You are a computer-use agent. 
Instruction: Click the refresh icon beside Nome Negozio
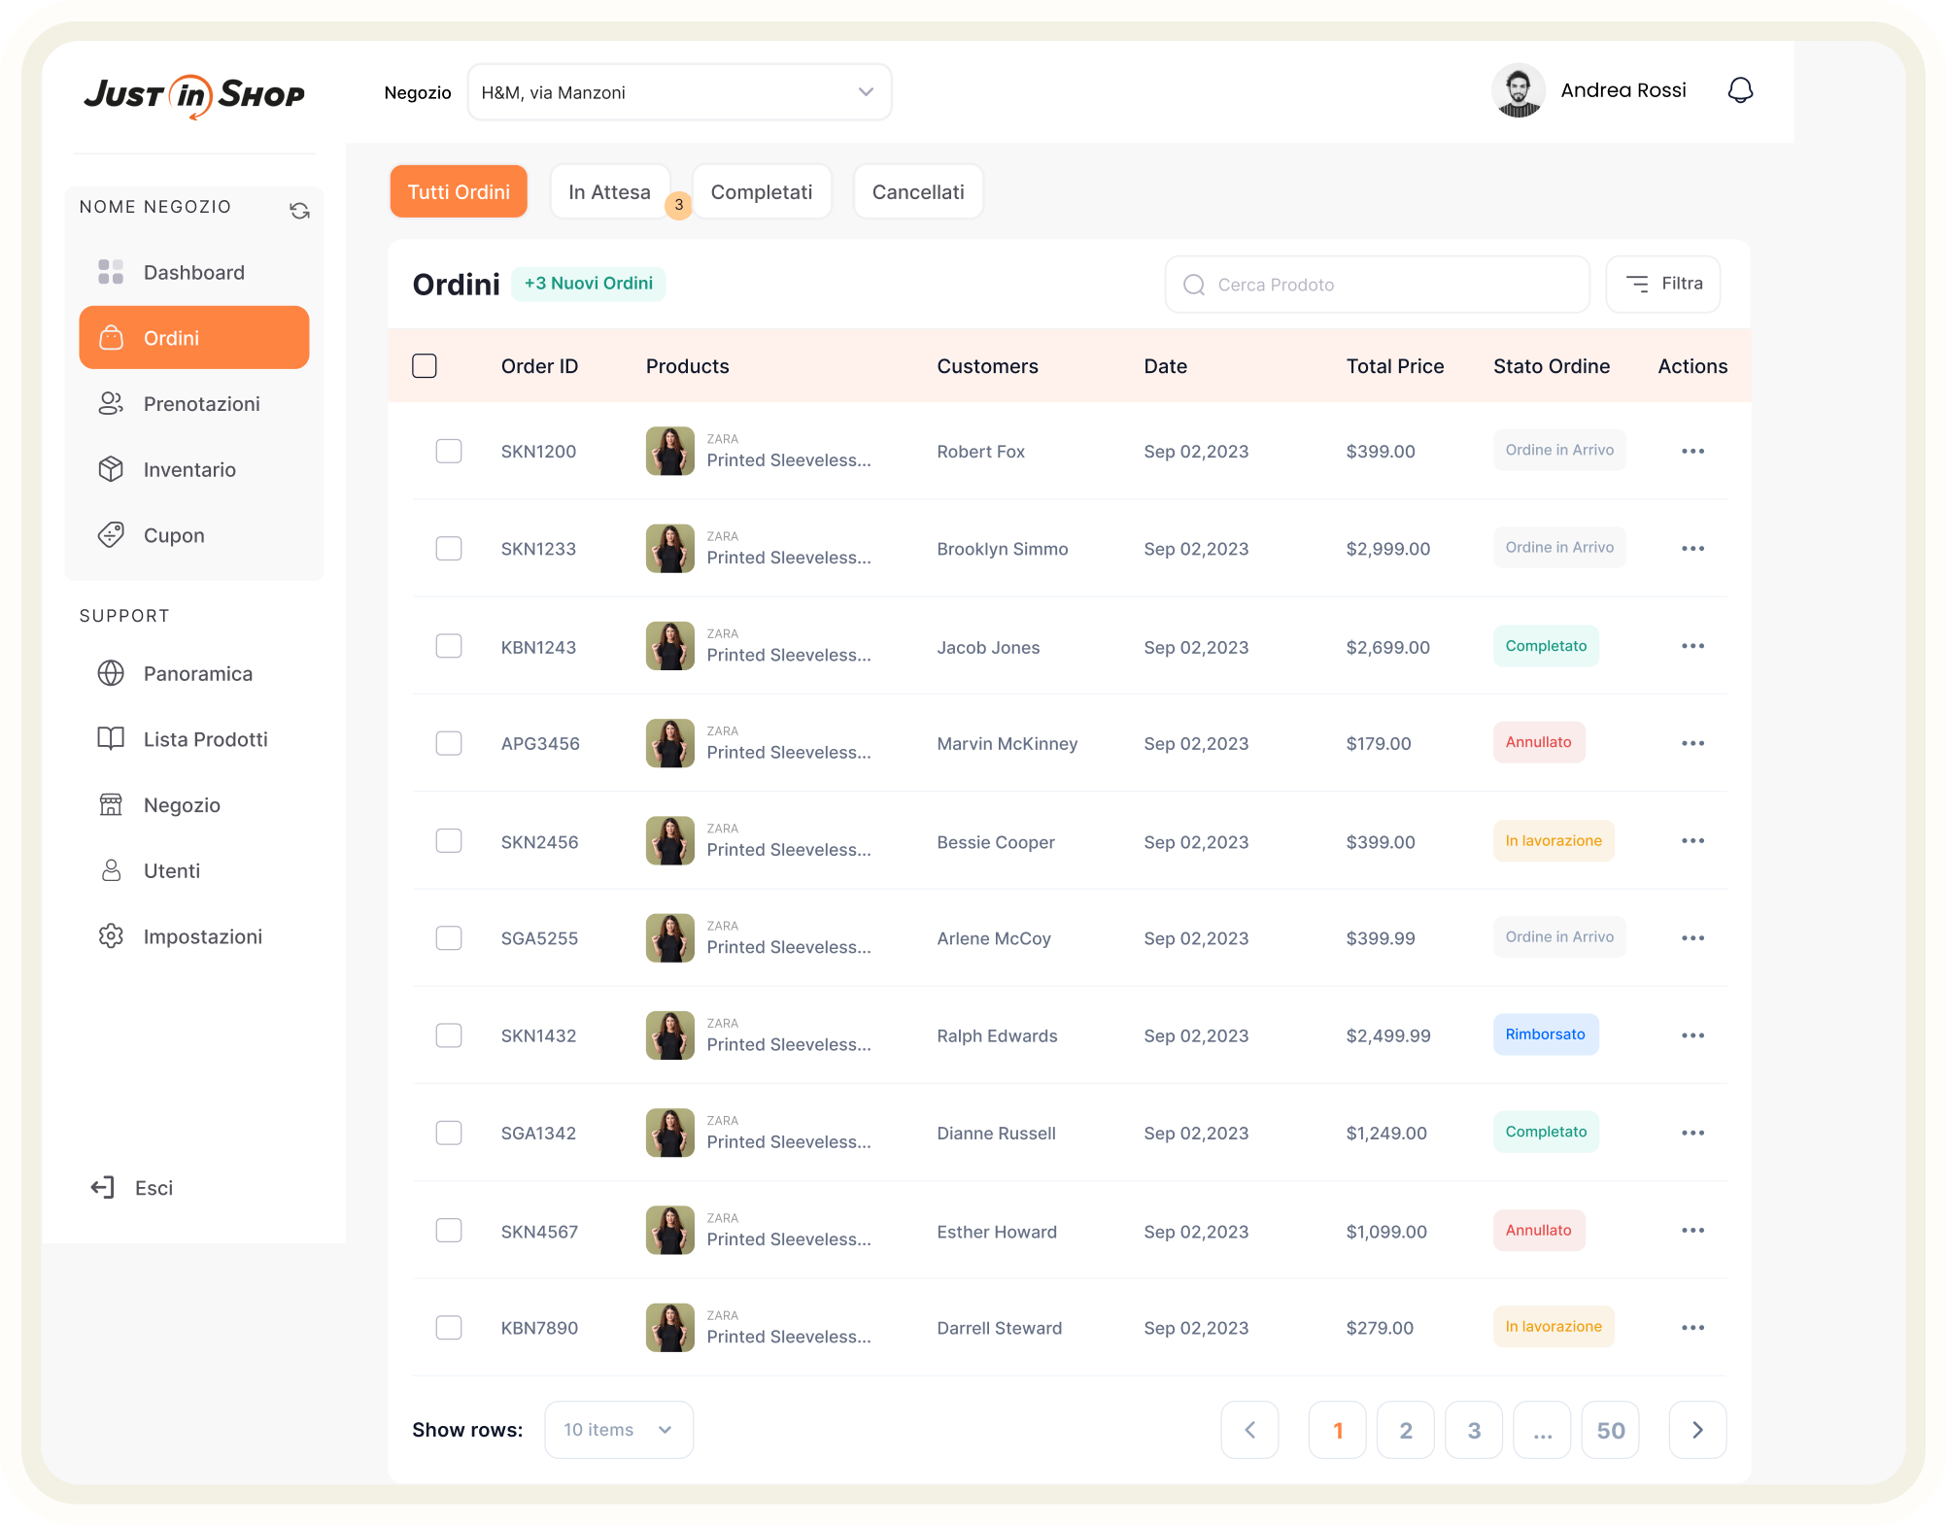coord(299,211)
